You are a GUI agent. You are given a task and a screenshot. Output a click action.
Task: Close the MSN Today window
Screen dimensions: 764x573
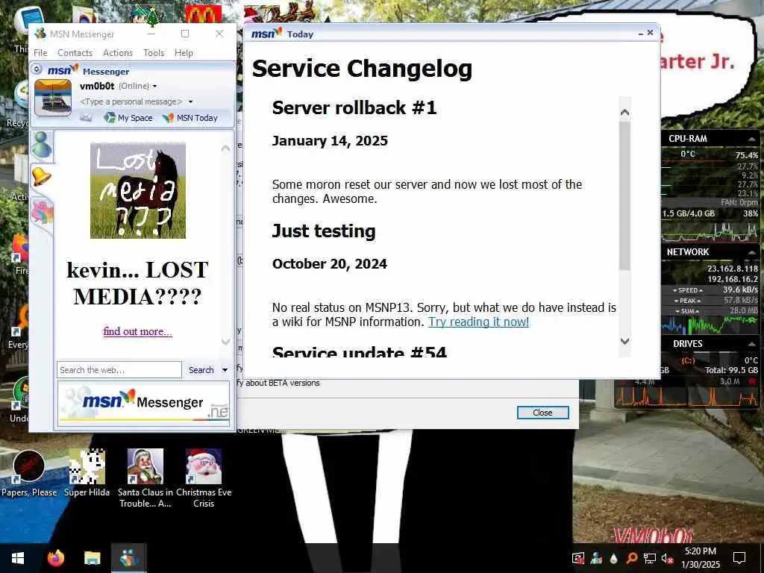(x=650, y=33)
